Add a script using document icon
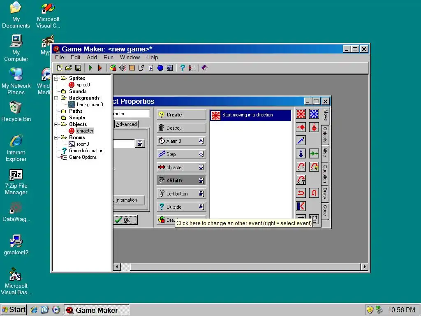421x316 pixels. pyautogui.click(x=151, y=68)
